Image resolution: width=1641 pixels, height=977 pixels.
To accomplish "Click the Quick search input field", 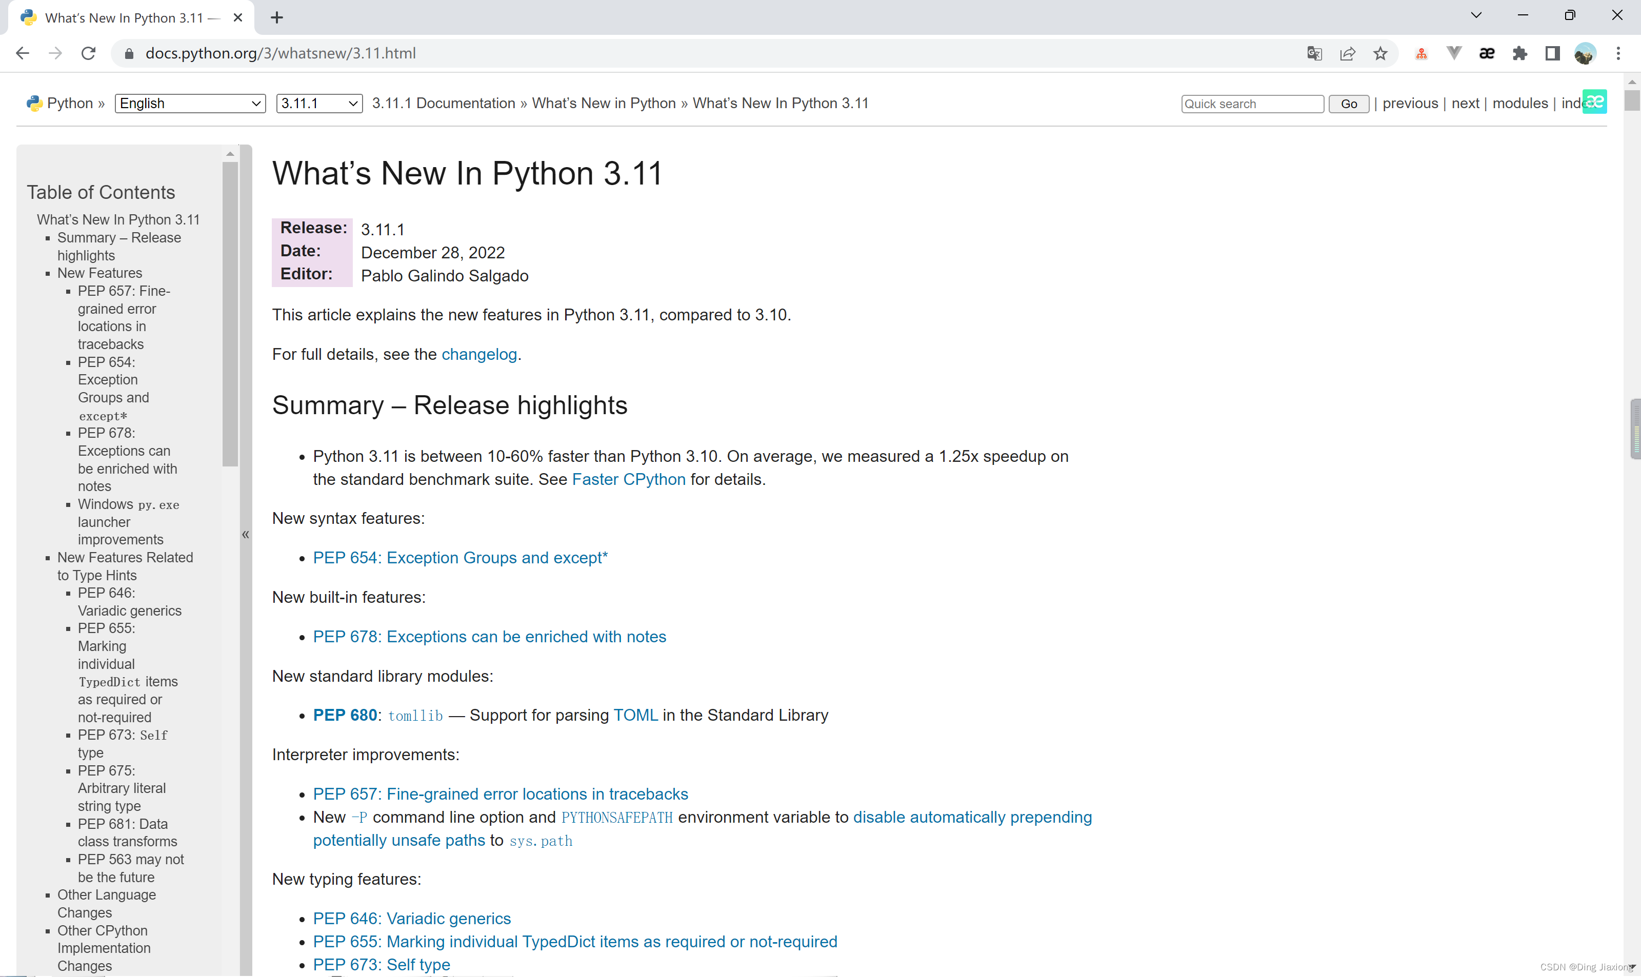I will pyautogui.click(x=1252, y=104).
